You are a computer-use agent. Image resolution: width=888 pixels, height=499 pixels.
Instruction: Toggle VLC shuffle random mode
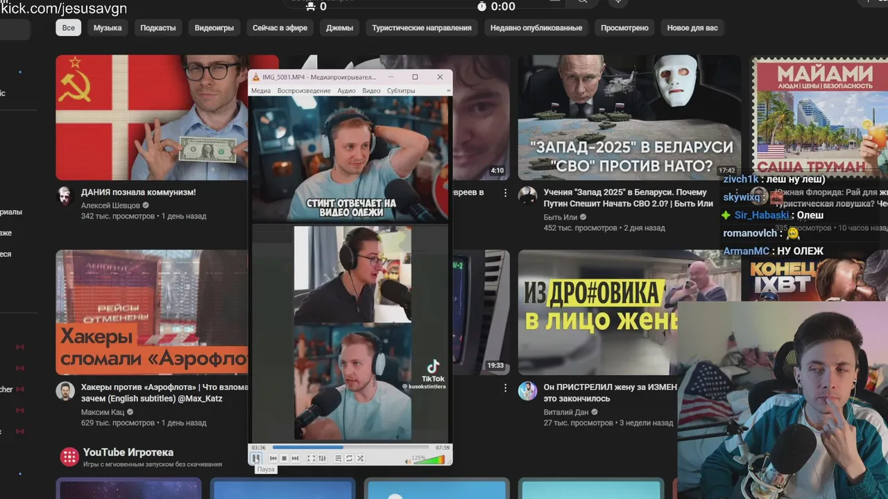point(360,458)
